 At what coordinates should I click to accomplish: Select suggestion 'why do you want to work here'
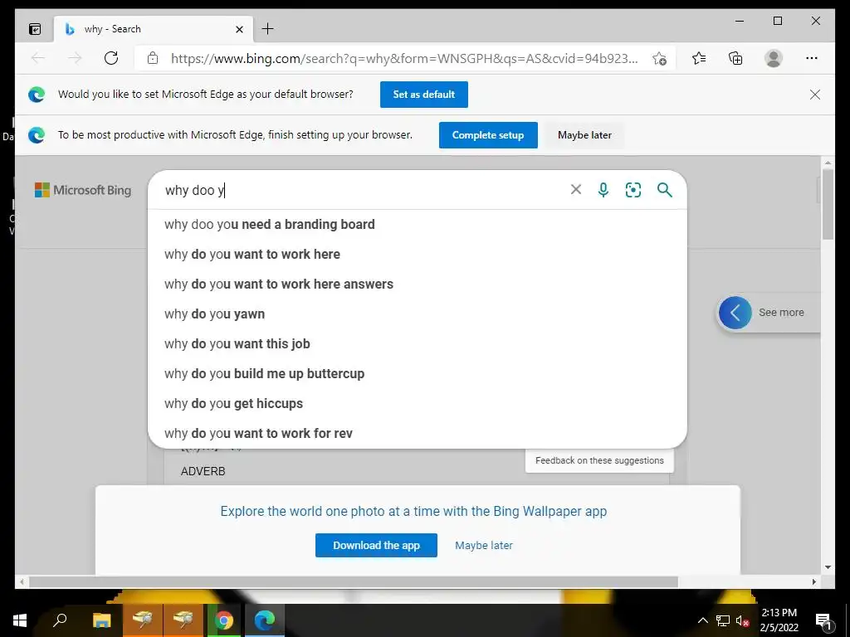point(418,254)
